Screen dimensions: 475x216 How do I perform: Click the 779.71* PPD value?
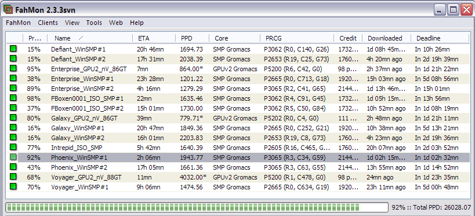point(191,118)
